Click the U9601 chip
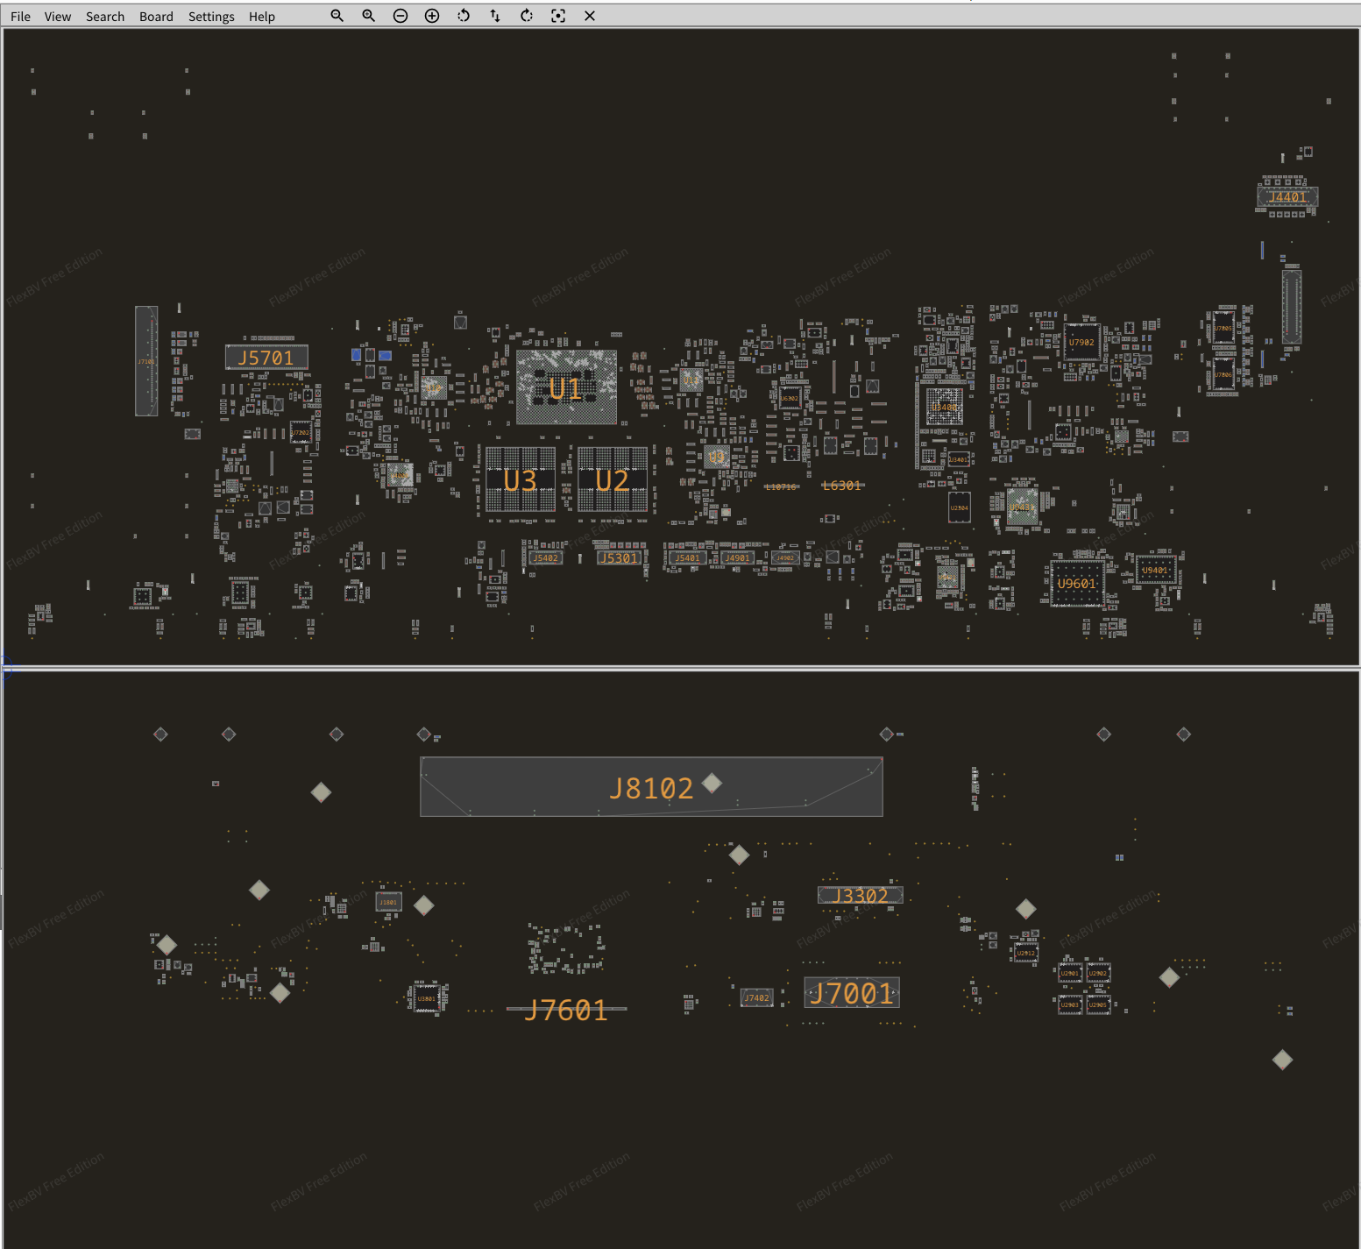 [x=1076, y=584]
